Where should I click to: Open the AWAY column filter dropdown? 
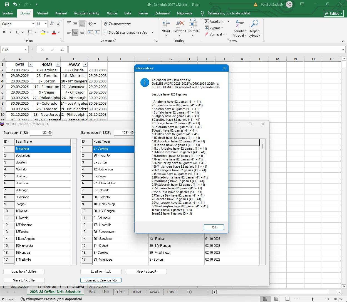pos(85,64)
